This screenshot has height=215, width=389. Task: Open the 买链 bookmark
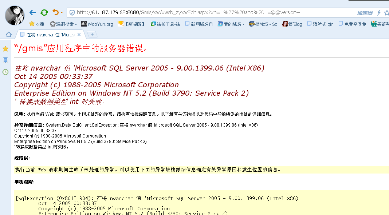point(380,24)
